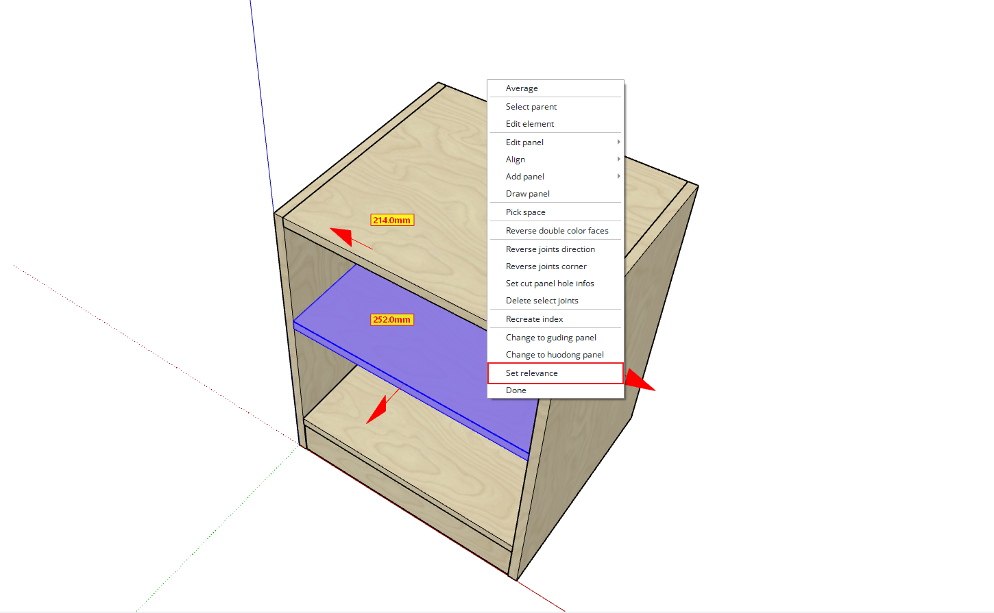Select the Draw panel option
994x613 pixels.
[x=528, y=194]
